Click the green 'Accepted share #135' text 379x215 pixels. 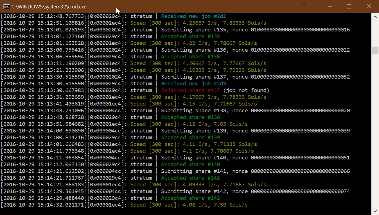tap(190, 36)
